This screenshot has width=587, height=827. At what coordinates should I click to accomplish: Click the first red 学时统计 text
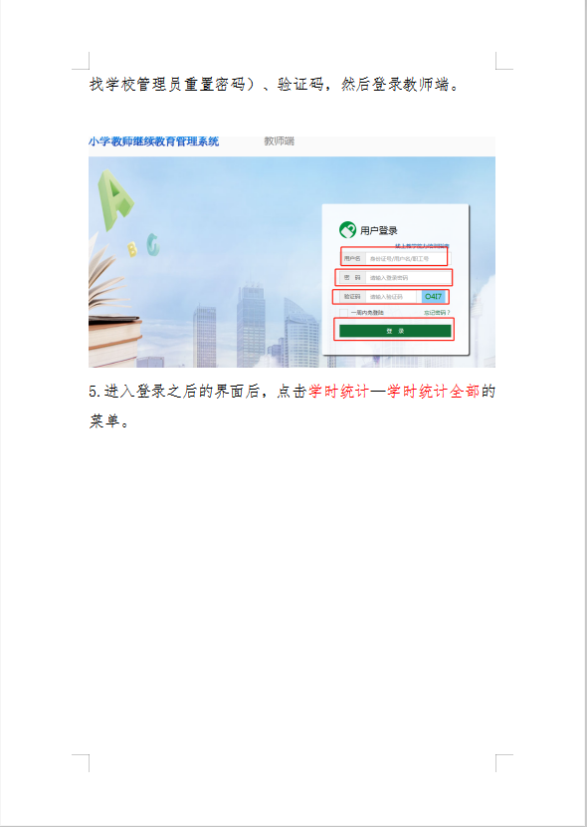pos(338,392)
